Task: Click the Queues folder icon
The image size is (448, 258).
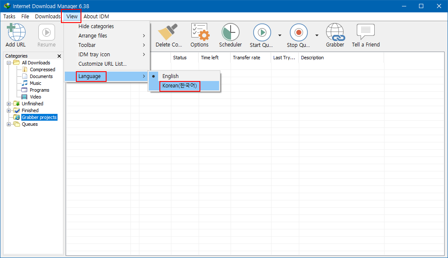Action: tap(17, 124)
